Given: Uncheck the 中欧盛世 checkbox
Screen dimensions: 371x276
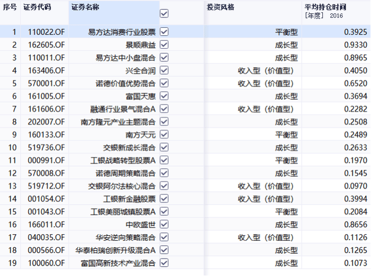Looking at the screenshot, I should (164, 224).
